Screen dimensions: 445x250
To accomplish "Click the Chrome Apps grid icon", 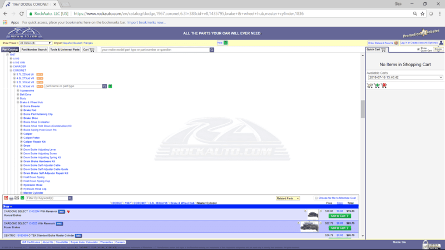I will (x=5, y=22).
